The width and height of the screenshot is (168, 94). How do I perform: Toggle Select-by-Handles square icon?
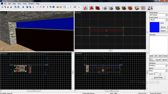click(65, 7)
